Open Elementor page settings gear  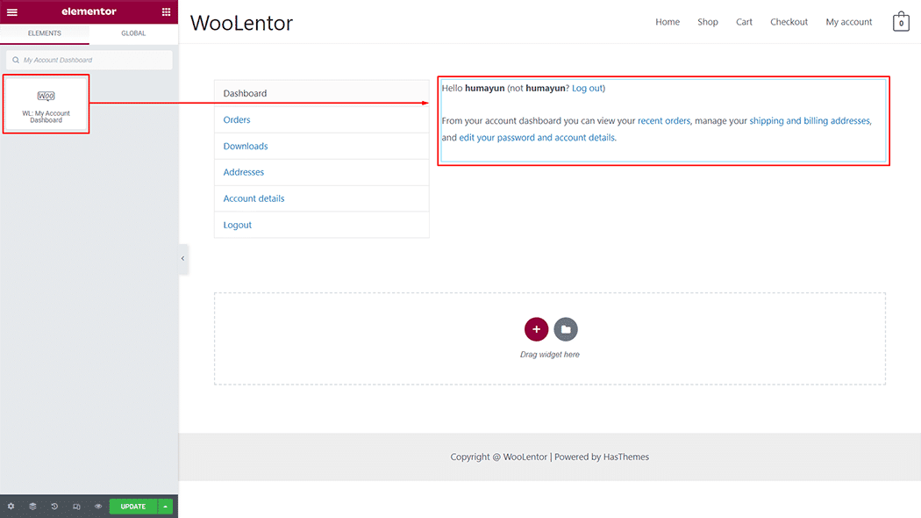[11, 507]
